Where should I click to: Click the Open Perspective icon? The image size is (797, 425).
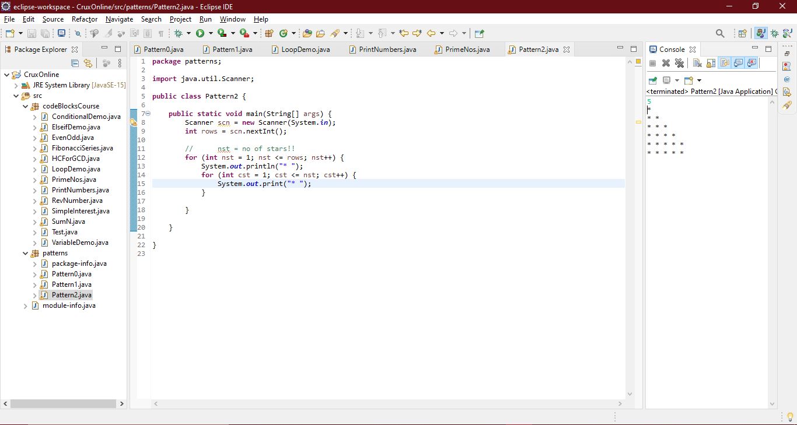pyautogui.click(x=743, y=33)
